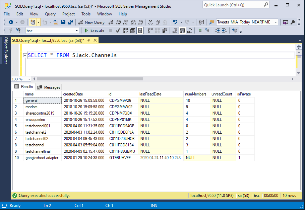Click the editor scroll down arrow

click(299, 73)
